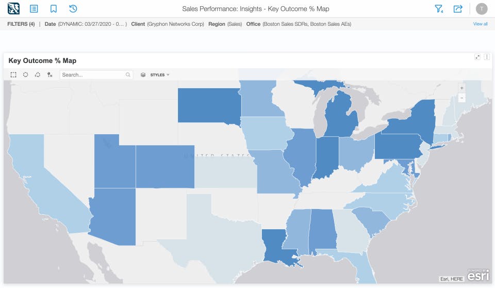
Task: Open the widget three-dot options menu
Action: click(x=487, y=57)
